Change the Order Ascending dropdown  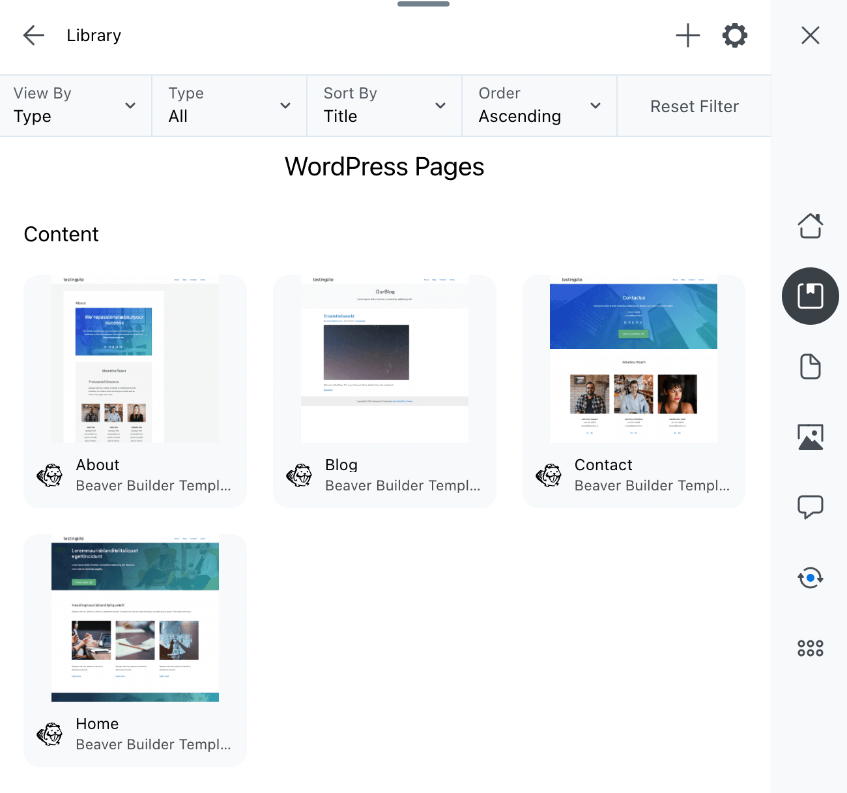click(539, 106)
